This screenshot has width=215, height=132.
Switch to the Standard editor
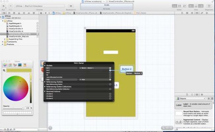pyautogui.click(x=174, y=6)
